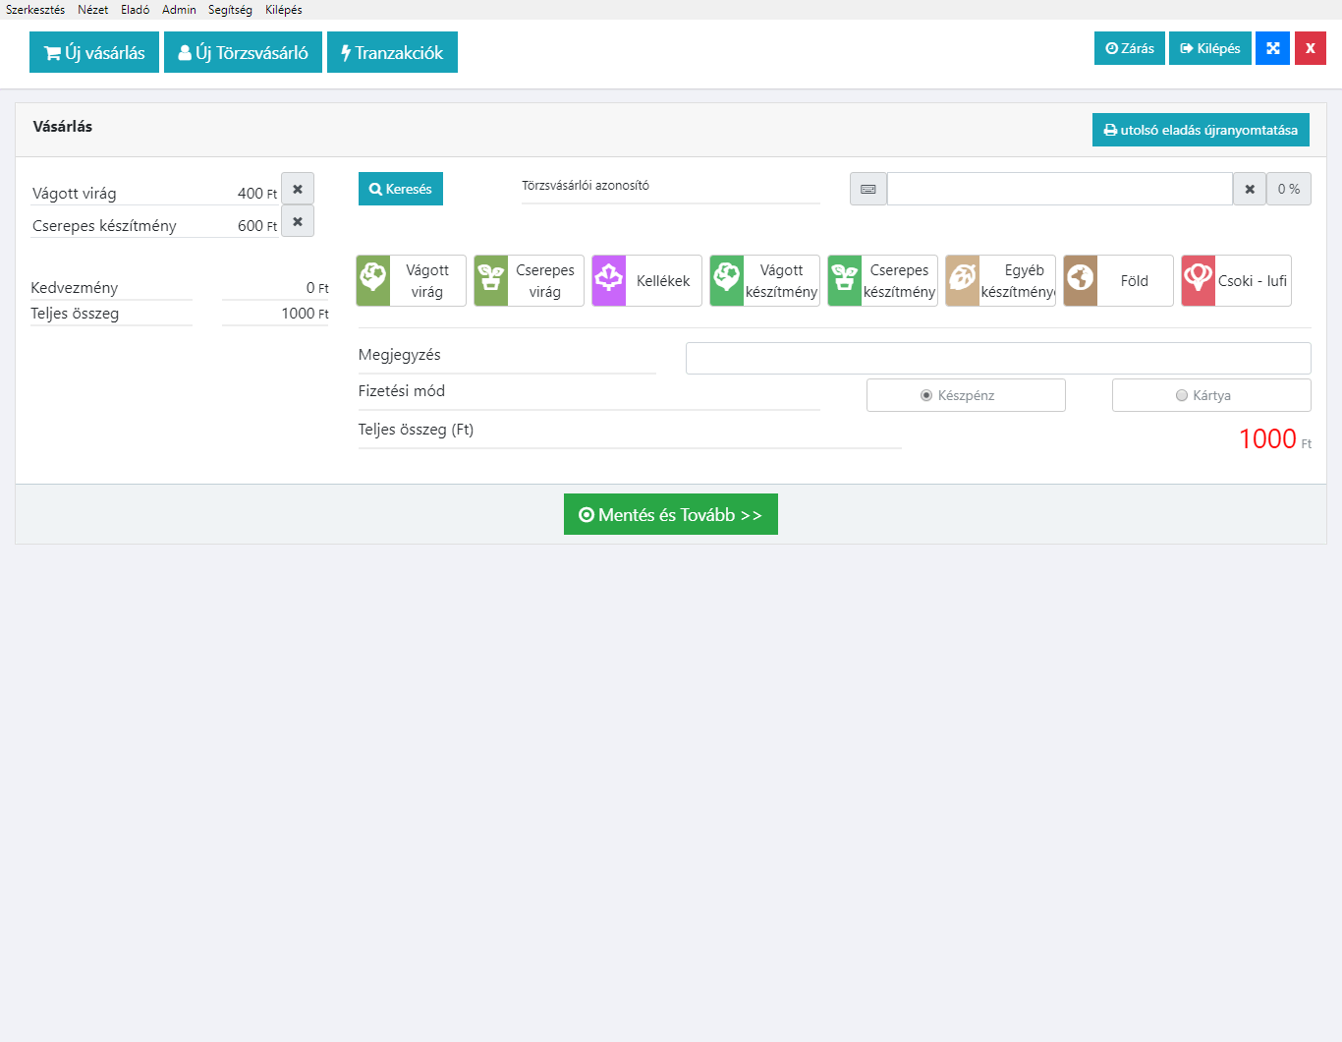Remove the Vágott virág 400 Ft item
Image resolution: width=1342 pixels, height=1042 pixels.
click(x=298, y=189)
